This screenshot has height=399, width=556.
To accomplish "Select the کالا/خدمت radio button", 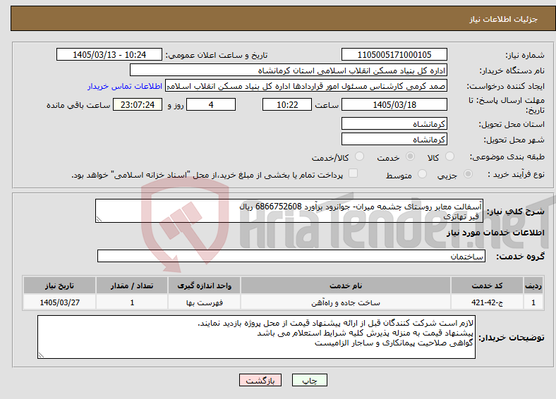I will pos(360,156).
